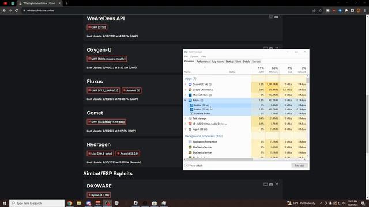The height and width of the screenshot is (207, 369).
Task: Switch to the Startup tab
Action: coord(229,62)
